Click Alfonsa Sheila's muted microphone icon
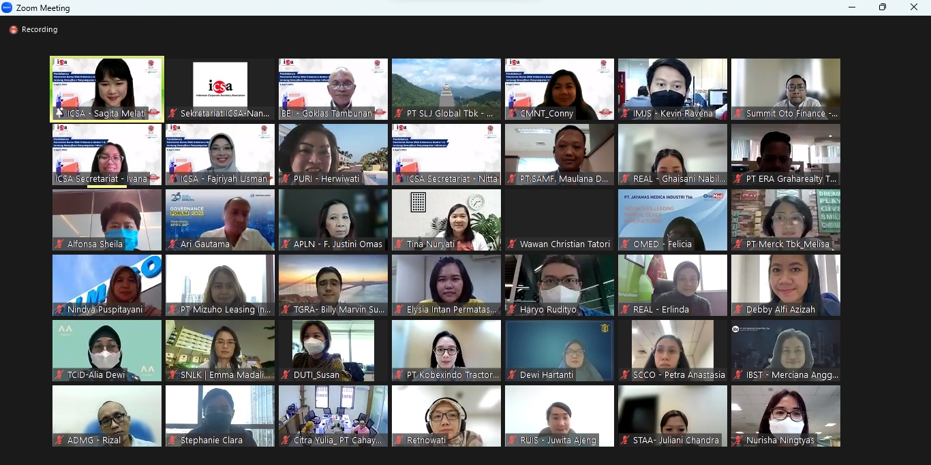 pyautogui.click(x=60, y=244)
